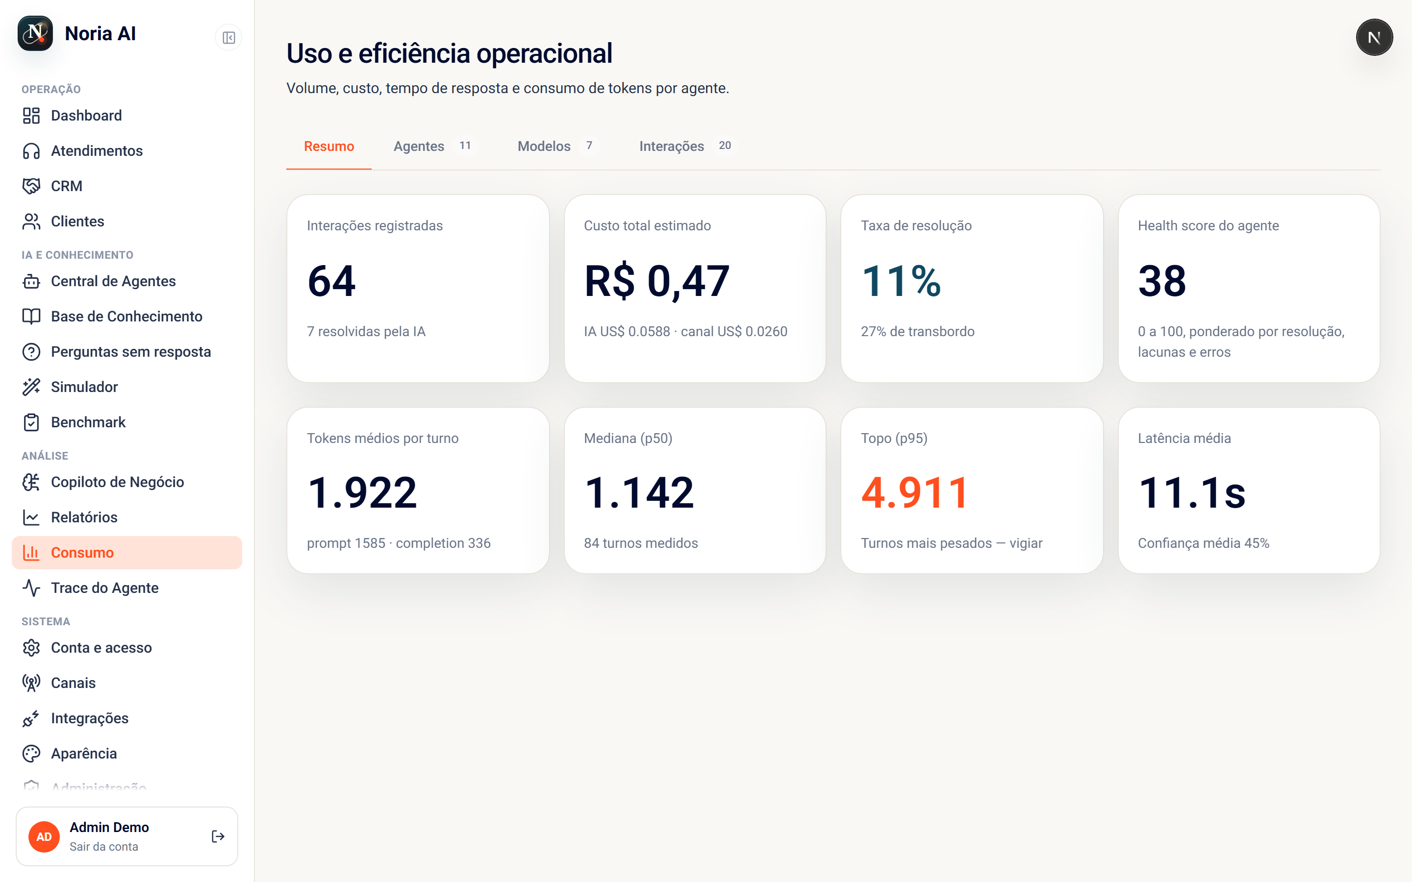Click the Dashboard grid icon
This screenshot has width=1412, height=882.
(x=31, y=116)
